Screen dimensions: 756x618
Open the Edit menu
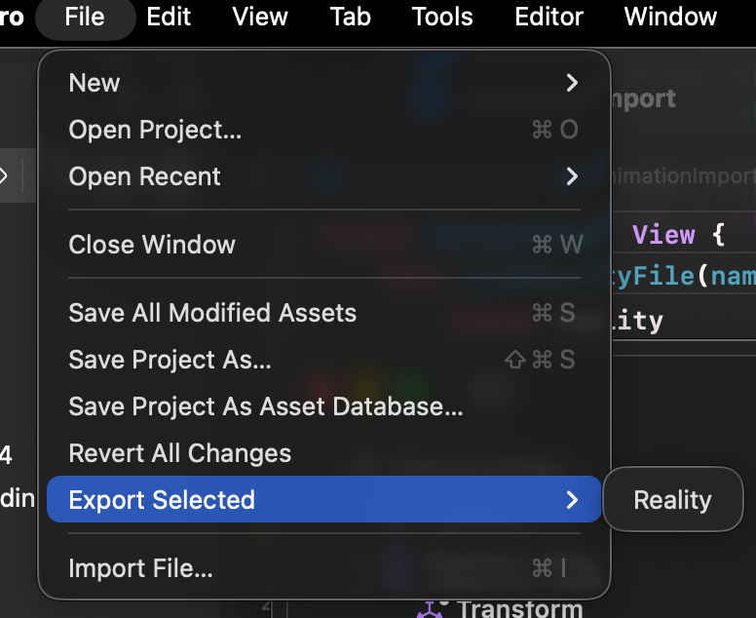pos(169,17)
